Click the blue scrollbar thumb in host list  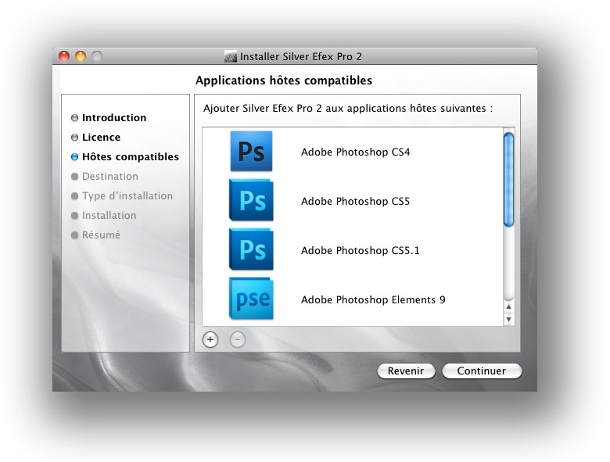tap(508, 179)
